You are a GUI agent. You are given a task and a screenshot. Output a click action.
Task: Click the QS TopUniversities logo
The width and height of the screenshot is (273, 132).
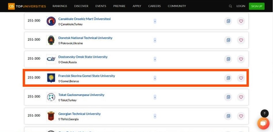[27, 6]
